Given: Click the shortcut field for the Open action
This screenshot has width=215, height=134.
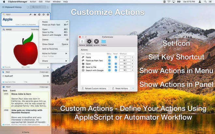Looking at the screenshot, I should (125, 64).
